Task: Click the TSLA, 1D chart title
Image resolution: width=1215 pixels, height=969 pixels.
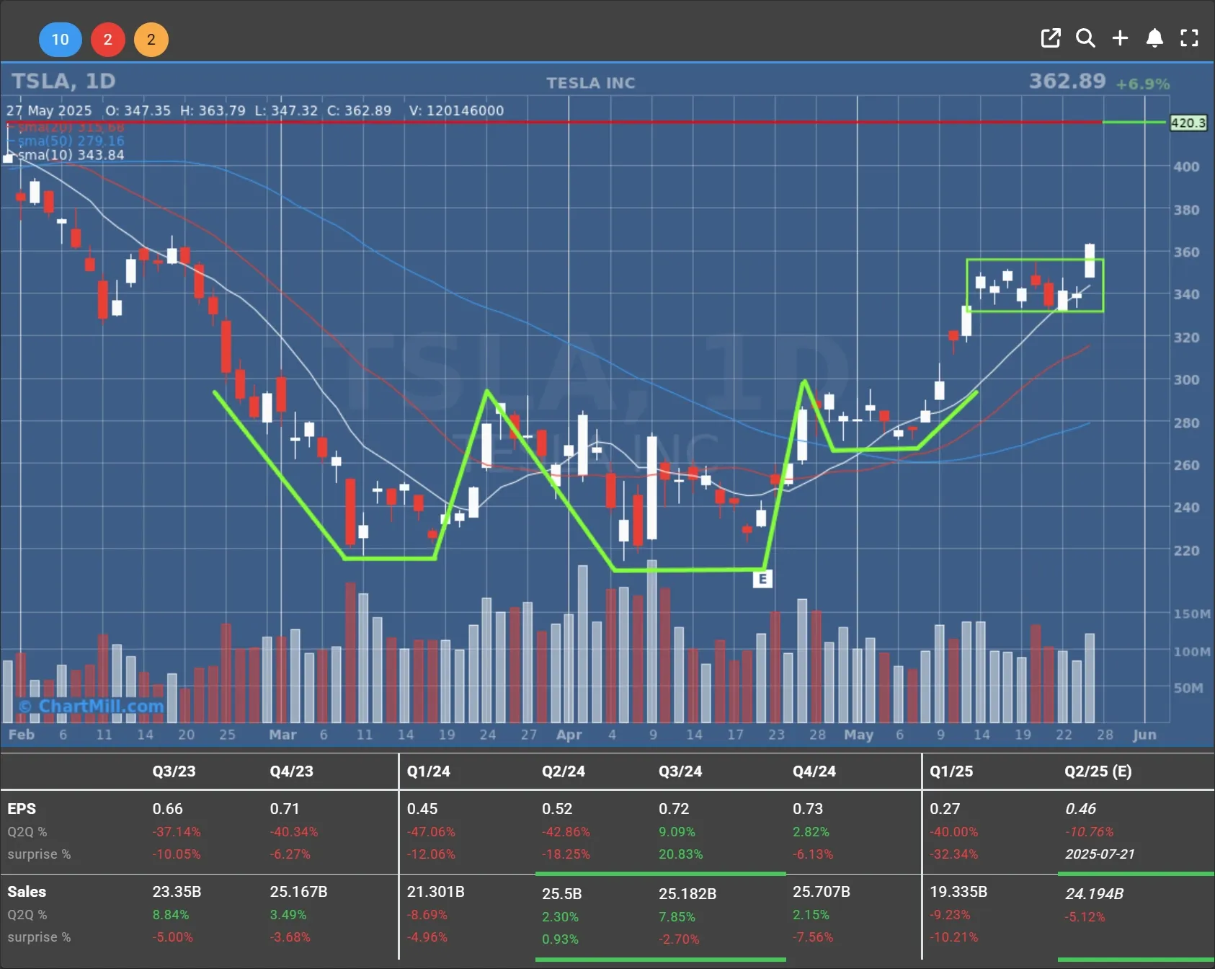Action: click(63, 81)
